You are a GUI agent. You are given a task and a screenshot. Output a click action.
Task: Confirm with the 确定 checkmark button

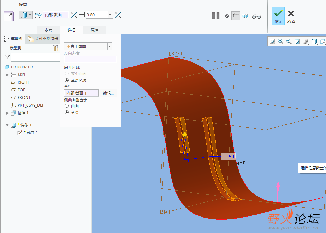coord(278,16)
